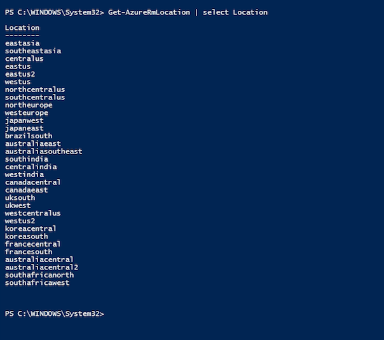Viewport: 384px width, 340px height.
Task: Click the southafricawest line
Action: tap(38, 283)
